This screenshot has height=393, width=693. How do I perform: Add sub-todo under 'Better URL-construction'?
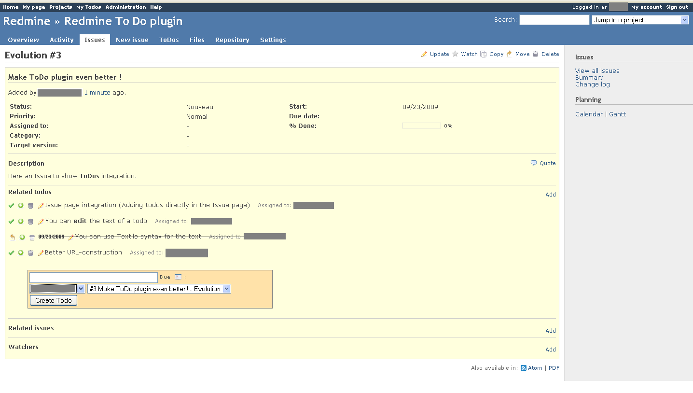(x=21, y=253)
